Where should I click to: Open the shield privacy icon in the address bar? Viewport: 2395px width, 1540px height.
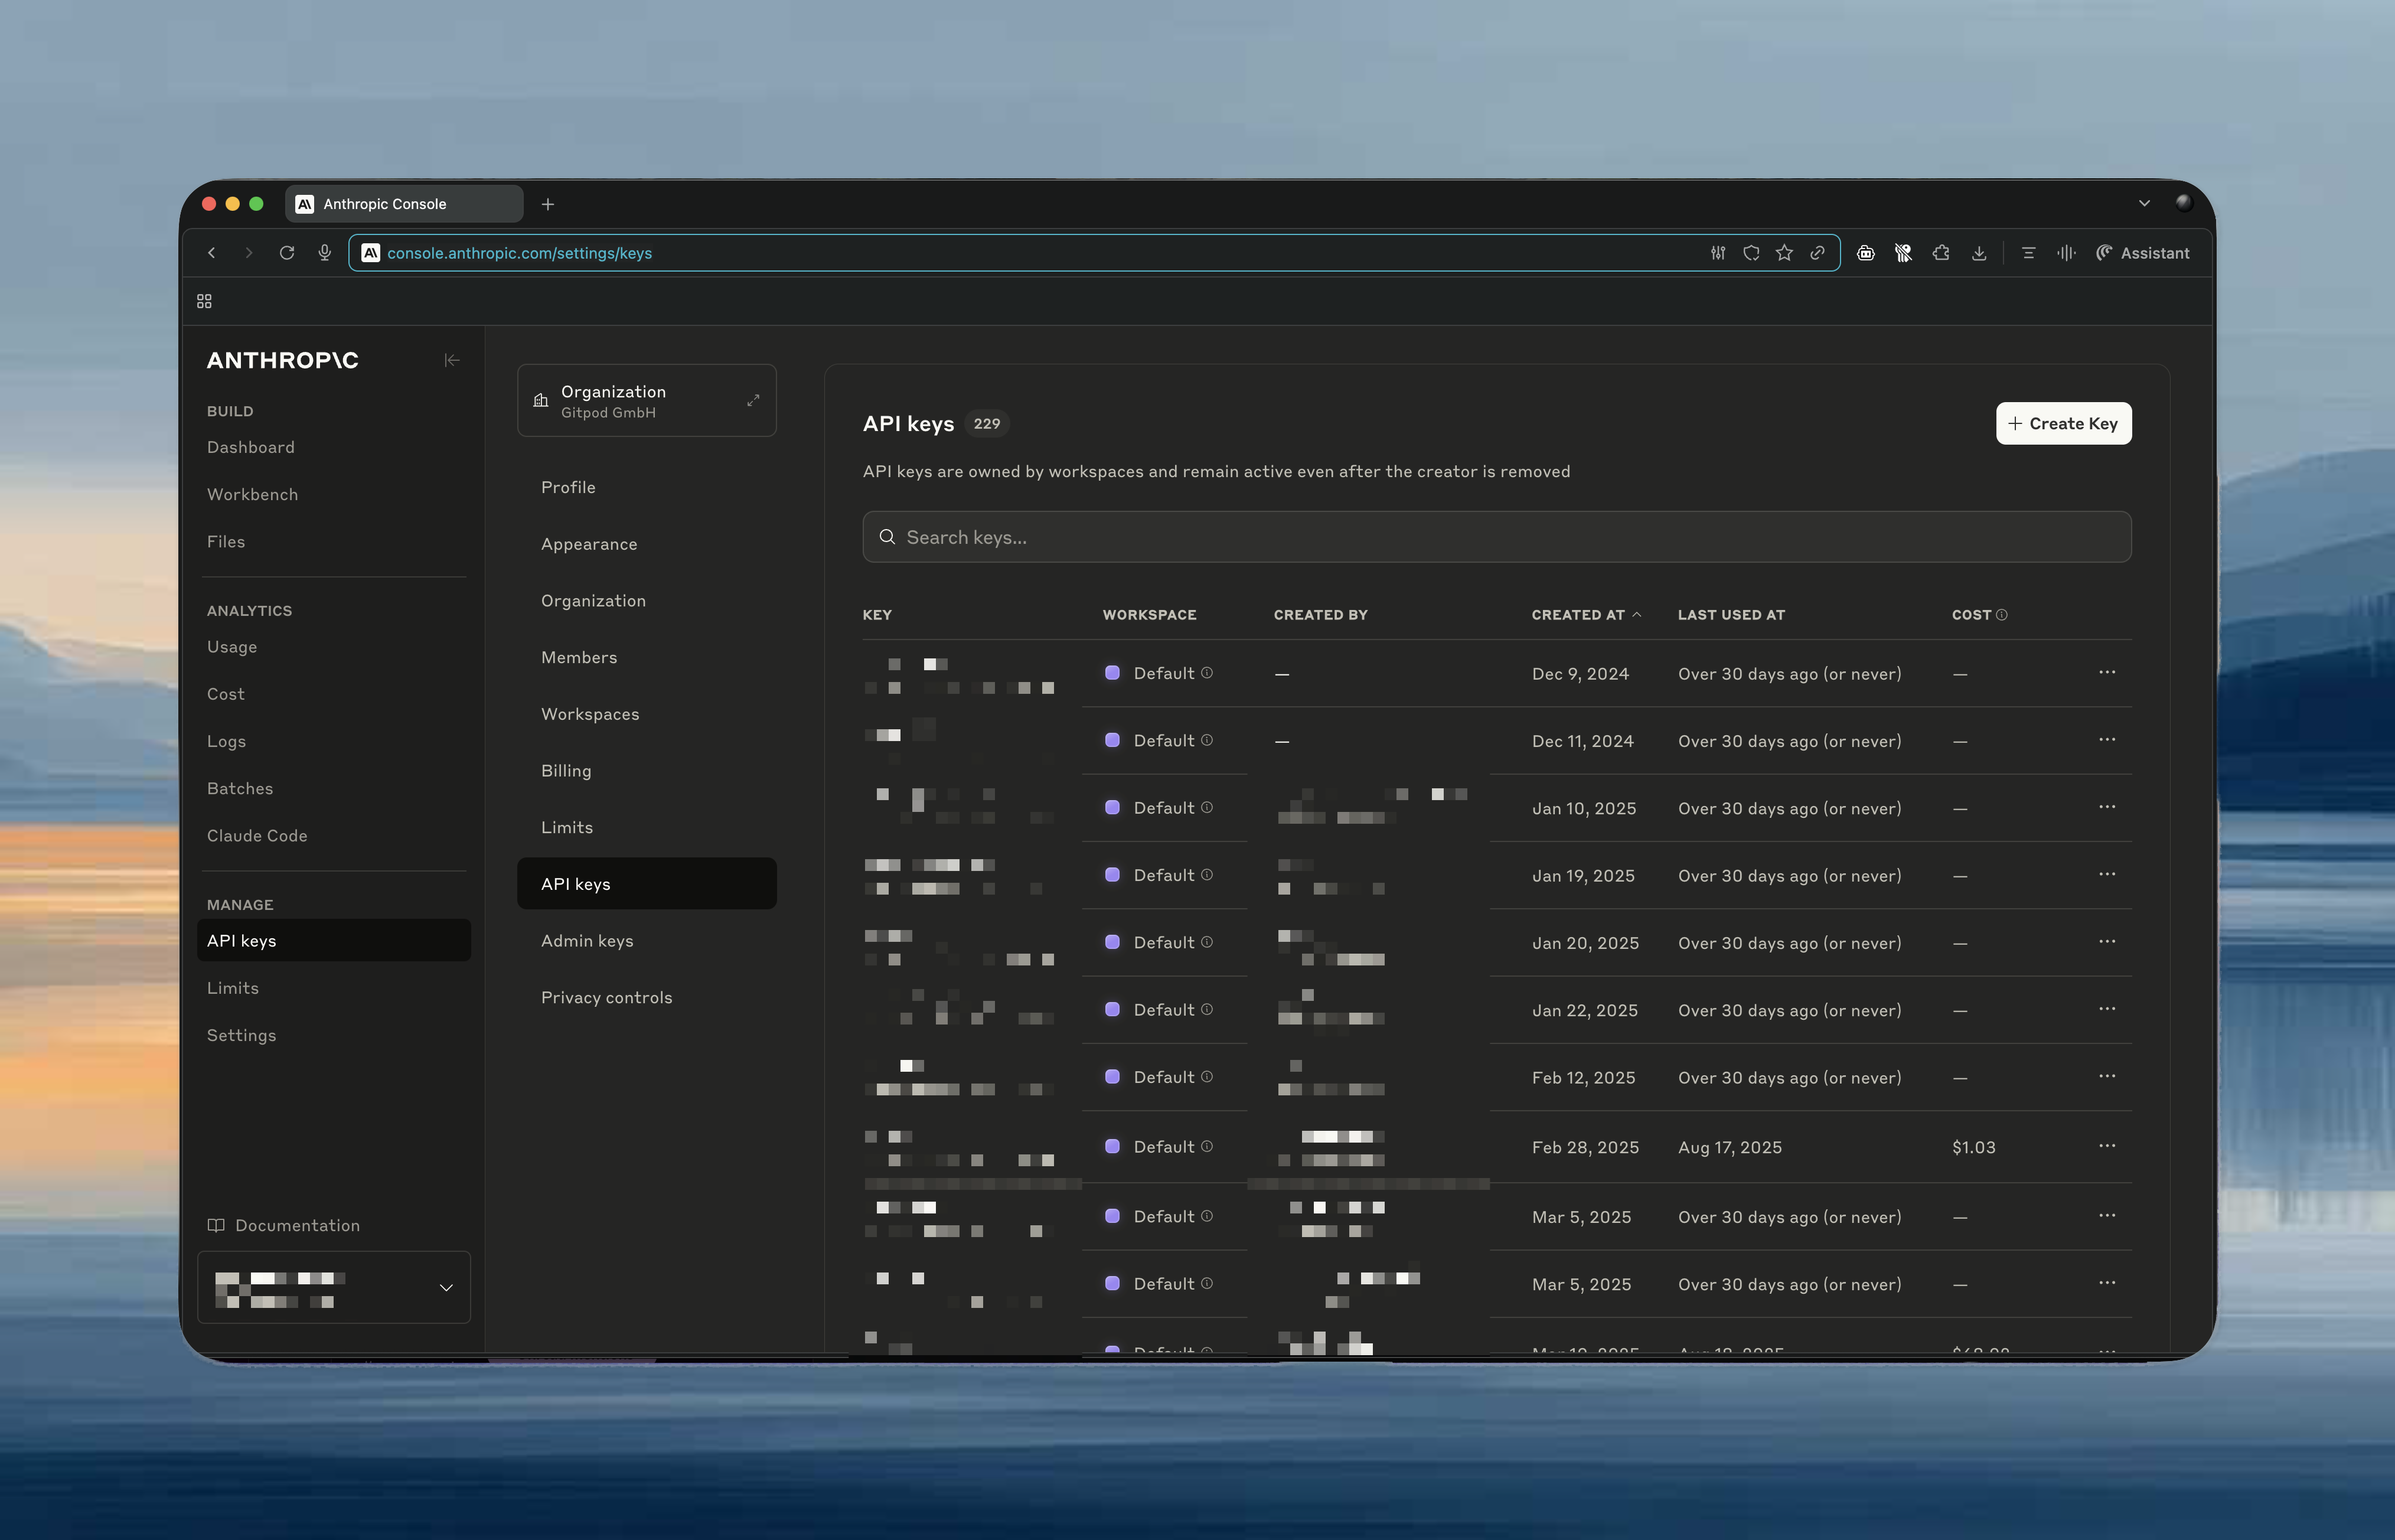(x=1751, y=253)
